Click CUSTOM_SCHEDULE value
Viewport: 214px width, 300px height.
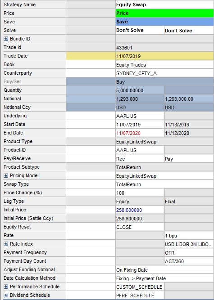point(140,287)
